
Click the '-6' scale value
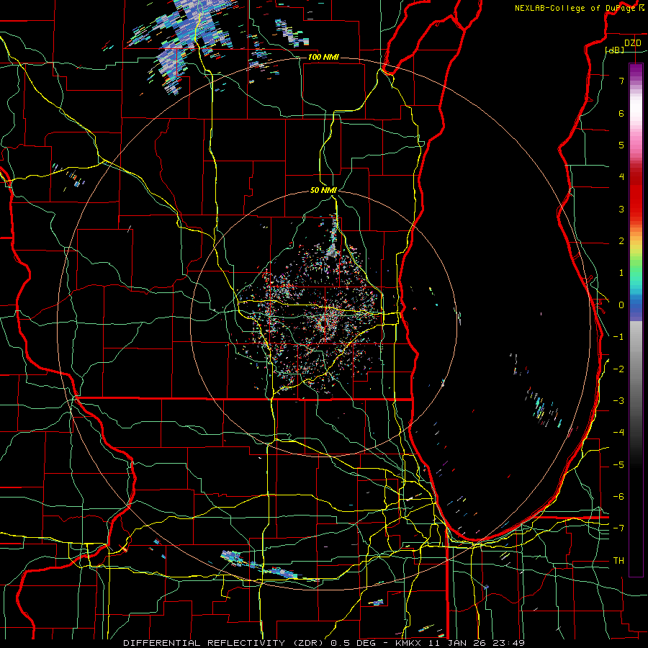(x=618, y=497)
